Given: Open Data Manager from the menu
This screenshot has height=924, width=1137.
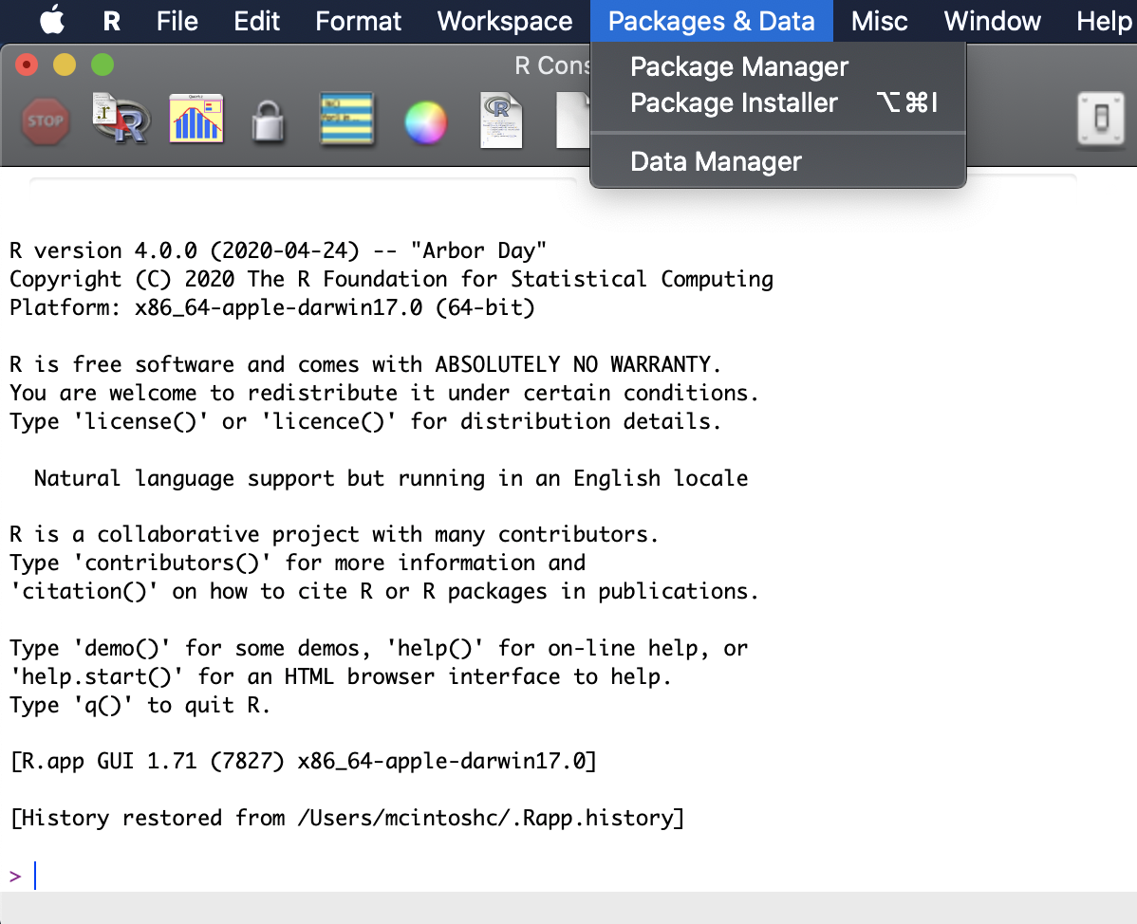Looking at the screenshot, I should point(716,162).
